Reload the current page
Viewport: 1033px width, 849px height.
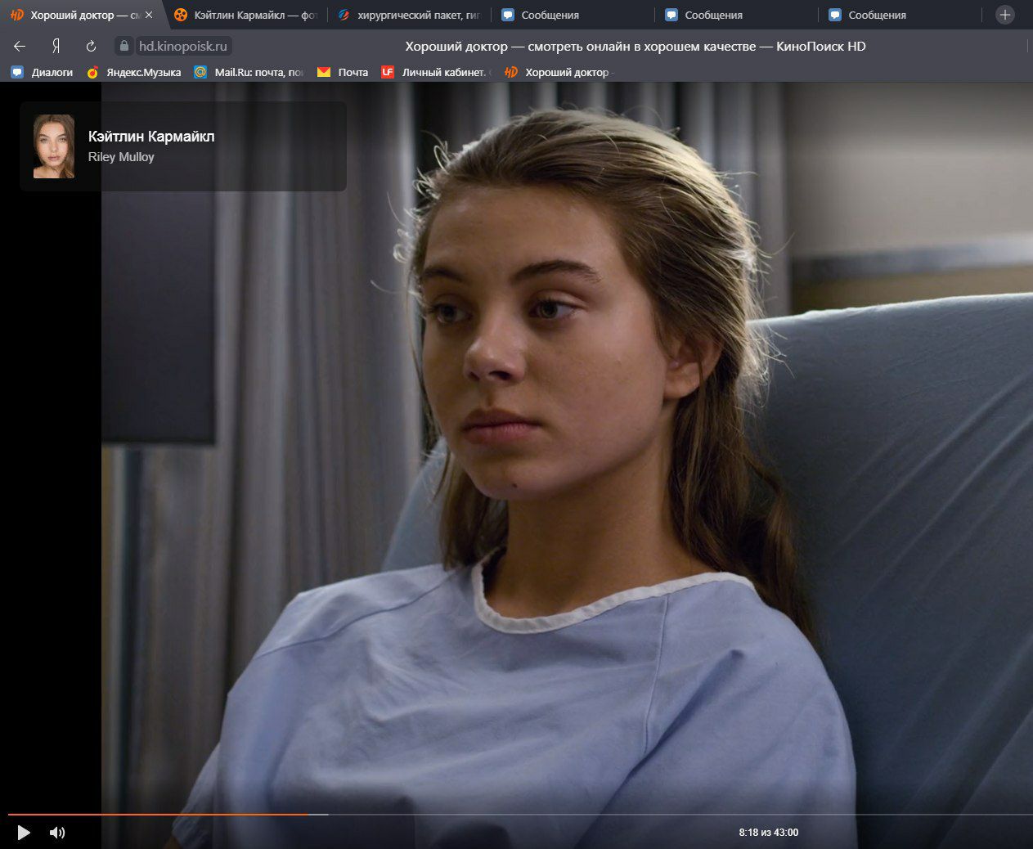(91, 46)
